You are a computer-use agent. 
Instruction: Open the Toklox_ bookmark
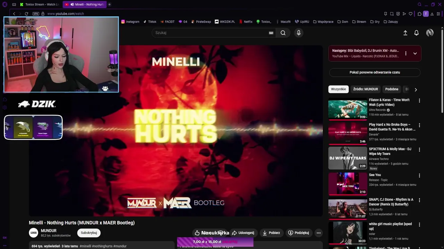264,21
